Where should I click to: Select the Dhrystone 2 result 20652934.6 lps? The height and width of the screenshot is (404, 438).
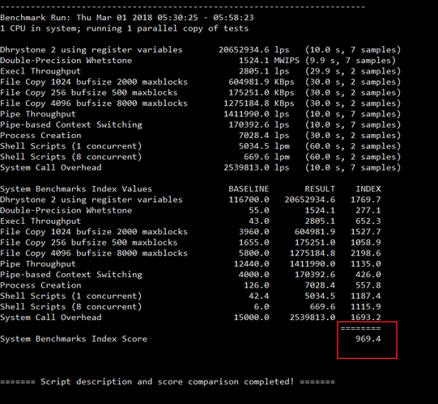point(253,49)
